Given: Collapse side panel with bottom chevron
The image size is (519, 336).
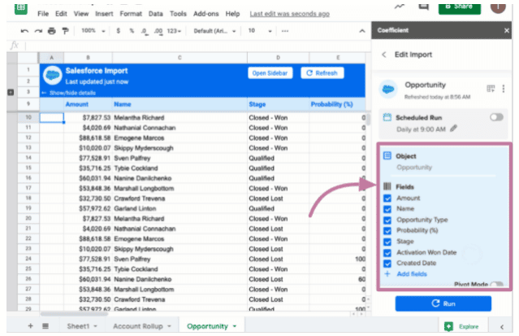Looking at the screenshot, I should point(502,327).
